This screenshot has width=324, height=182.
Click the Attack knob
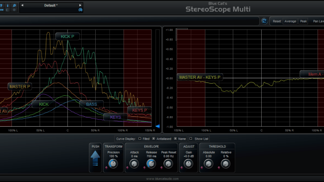click(x=134, y=164)
